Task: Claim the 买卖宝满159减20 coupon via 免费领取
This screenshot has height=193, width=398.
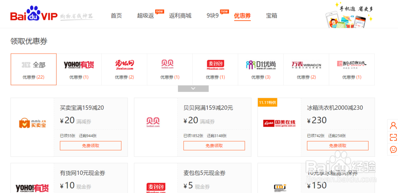Action: [x=91, y=146]
